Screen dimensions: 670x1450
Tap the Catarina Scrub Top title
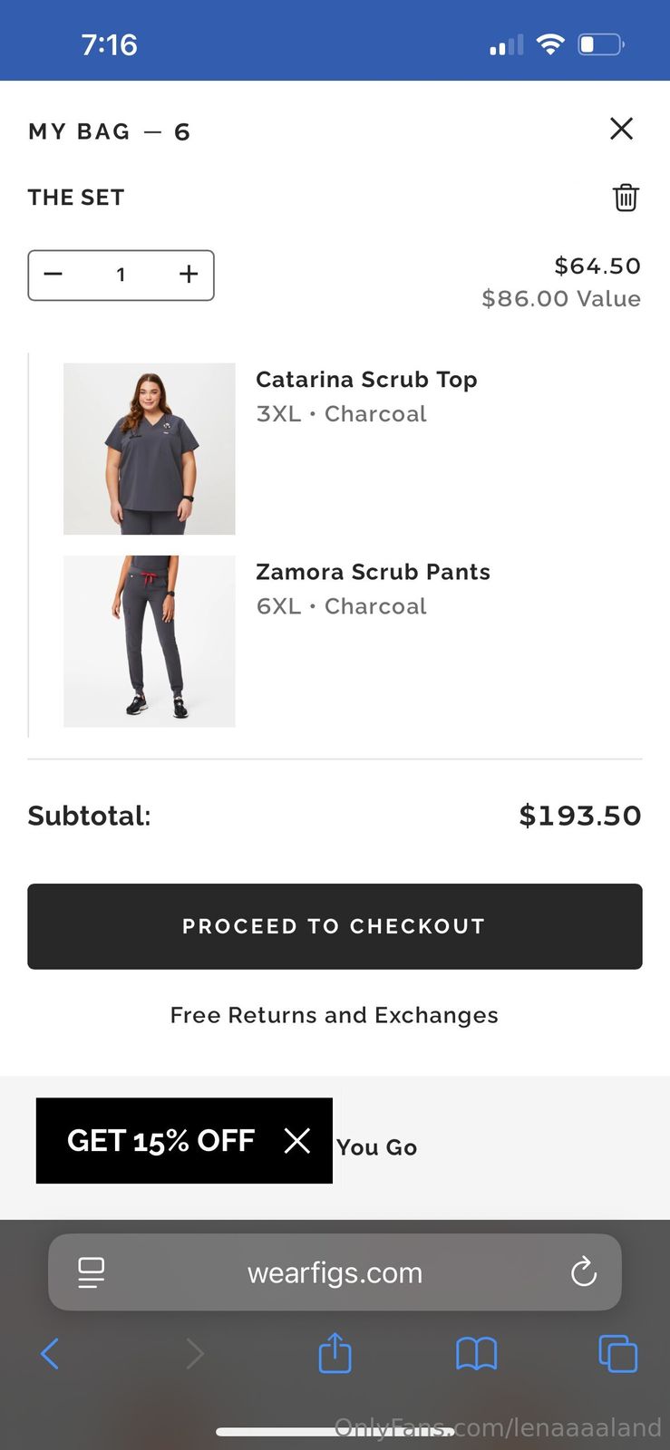click(366, 380)
